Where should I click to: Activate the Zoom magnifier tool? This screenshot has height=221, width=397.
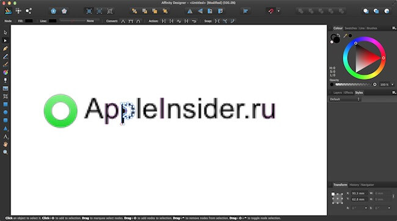(x=5, y=152)
